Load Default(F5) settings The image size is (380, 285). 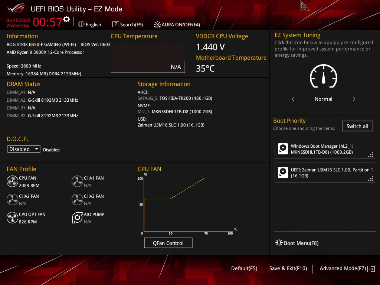click(244, 268)
